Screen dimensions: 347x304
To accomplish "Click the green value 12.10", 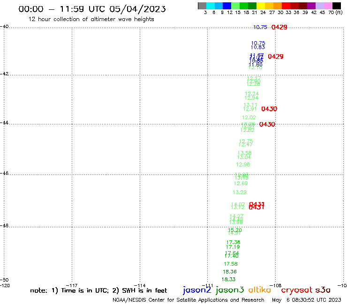I will coord(256,67).
